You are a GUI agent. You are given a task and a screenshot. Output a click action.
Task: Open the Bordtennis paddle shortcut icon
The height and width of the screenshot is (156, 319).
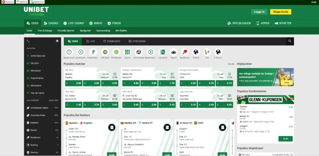click(x=184, y=52)
